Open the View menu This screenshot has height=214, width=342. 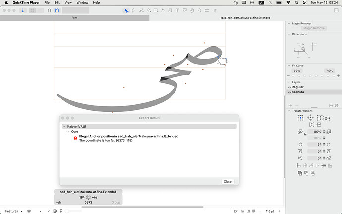point(68,3)
